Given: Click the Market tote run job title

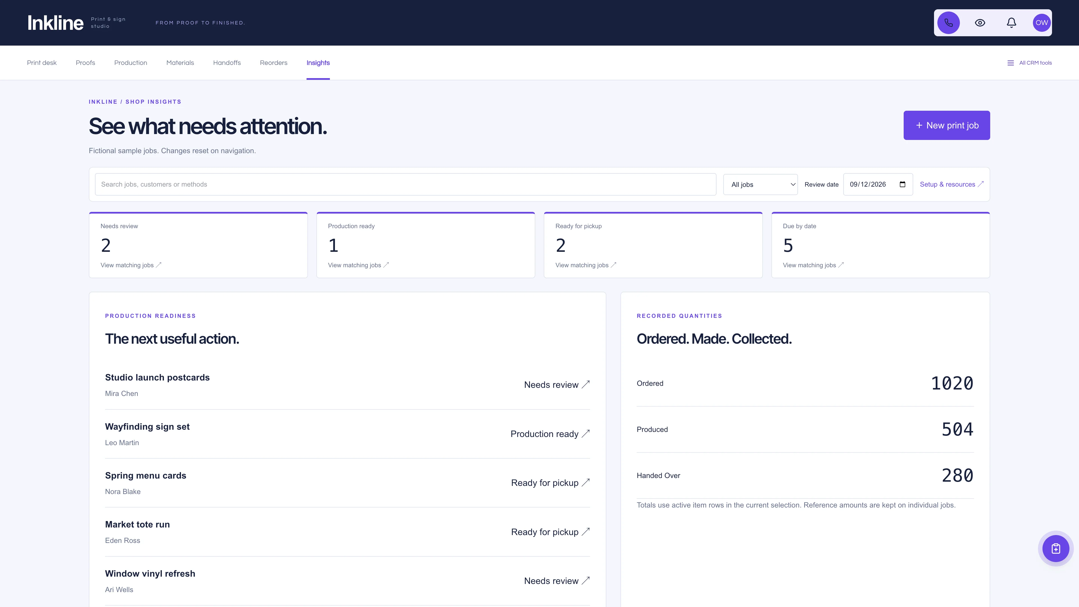Looking at the screenshot, I should (137, 524).
